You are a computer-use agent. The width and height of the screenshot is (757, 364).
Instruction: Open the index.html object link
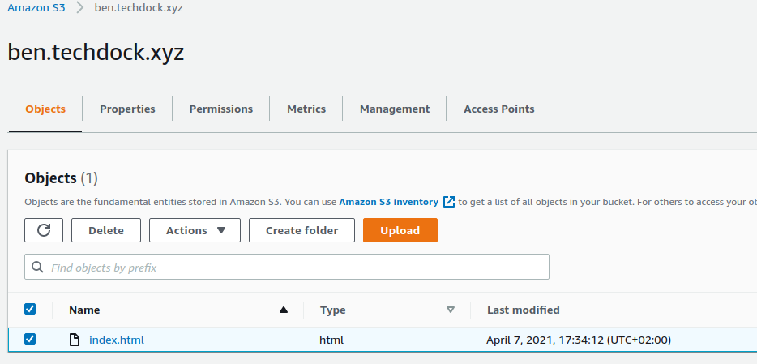click(117, 340)
